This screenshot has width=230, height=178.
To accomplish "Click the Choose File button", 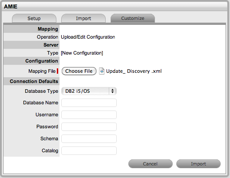I will pyautogui.click(x=79, y=71).
